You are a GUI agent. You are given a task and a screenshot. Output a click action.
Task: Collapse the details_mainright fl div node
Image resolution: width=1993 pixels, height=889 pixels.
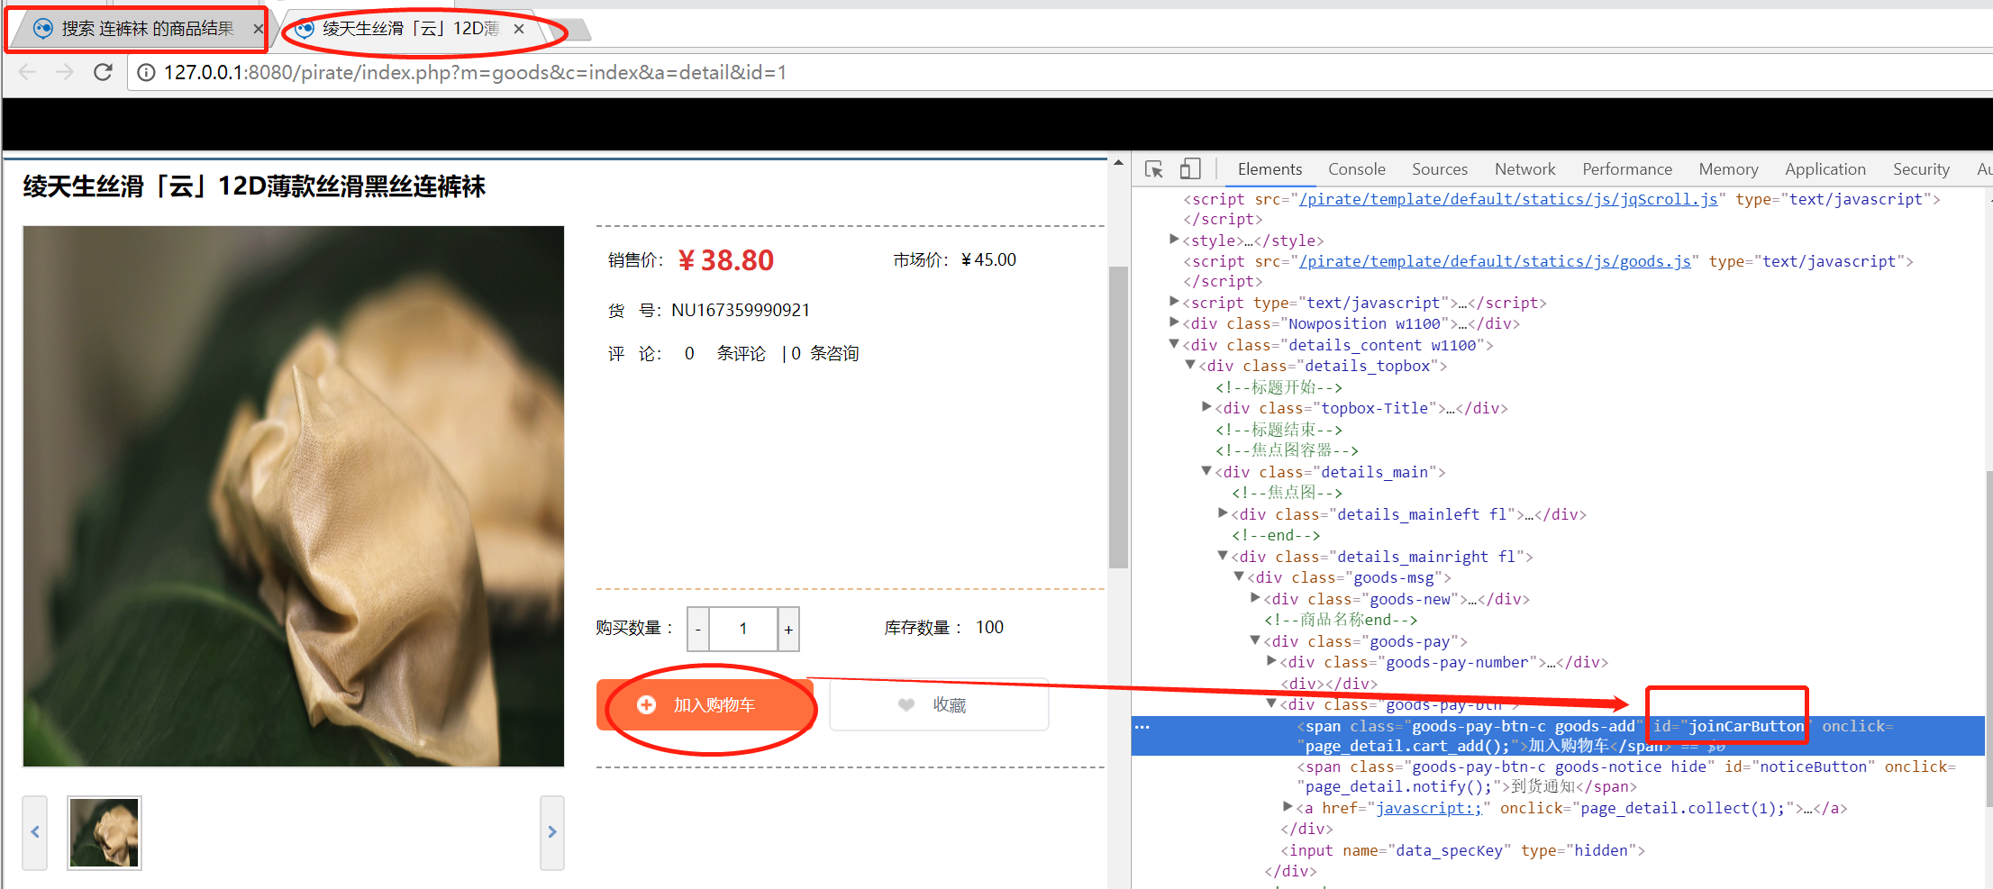1223,556
